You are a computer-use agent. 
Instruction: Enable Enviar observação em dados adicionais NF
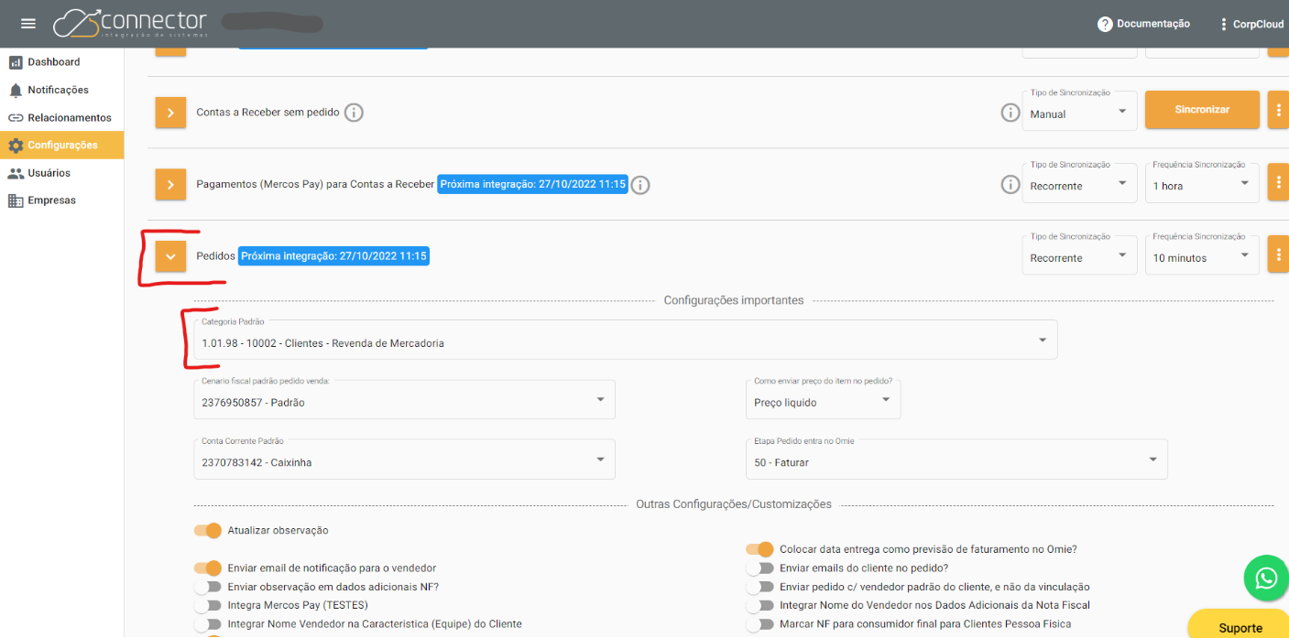click(208, 587)
